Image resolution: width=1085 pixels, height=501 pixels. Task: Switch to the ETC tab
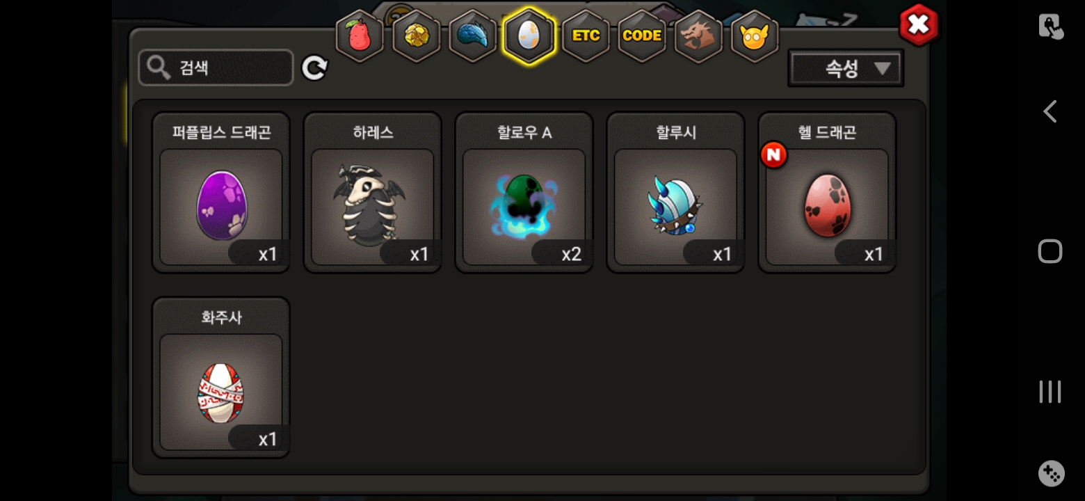586,36
